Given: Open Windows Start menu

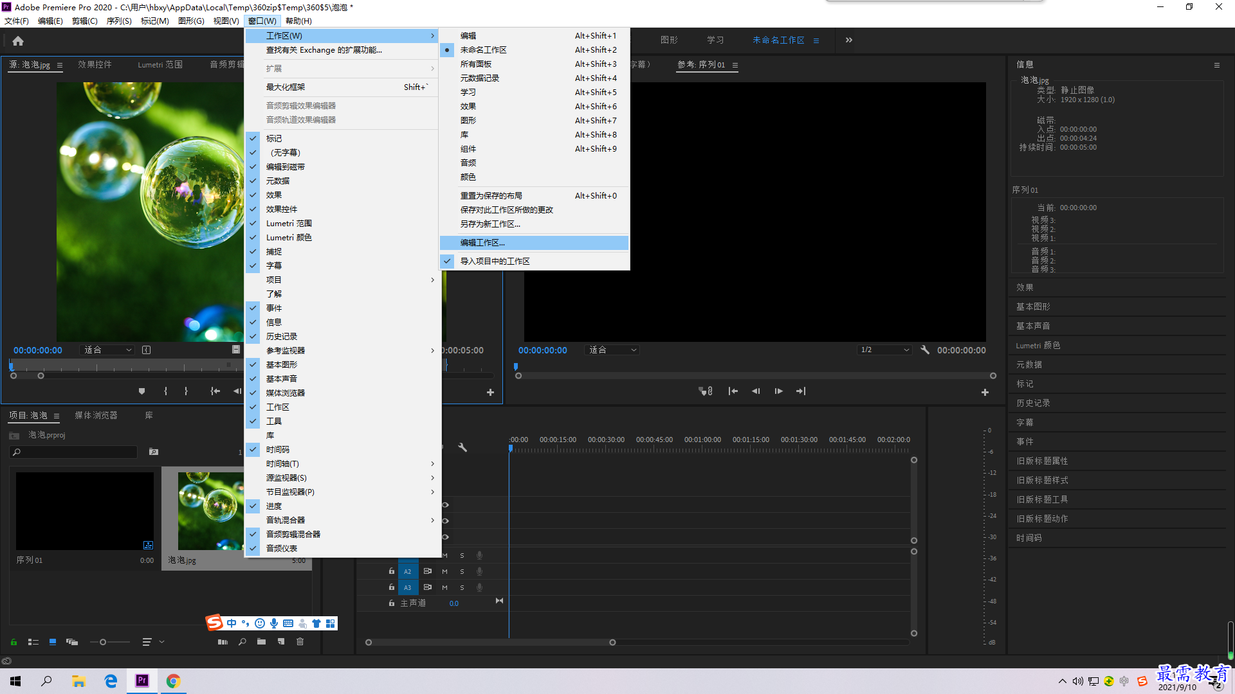Looking at the screenshot, I should click(15, 681).
